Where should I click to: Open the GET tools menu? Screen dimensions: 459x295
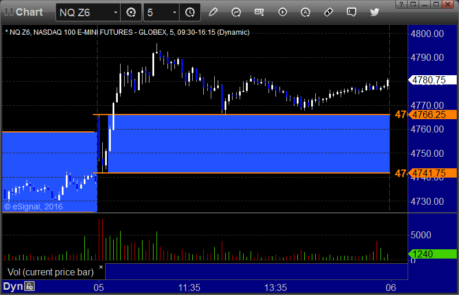(x=259, y=12)
